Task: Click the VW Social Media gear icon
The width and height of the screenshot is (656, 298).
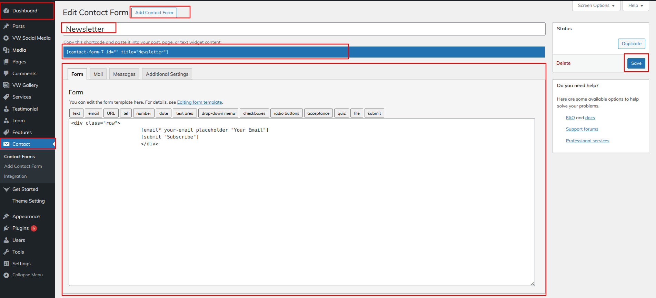Action: (x=6, y=38)
